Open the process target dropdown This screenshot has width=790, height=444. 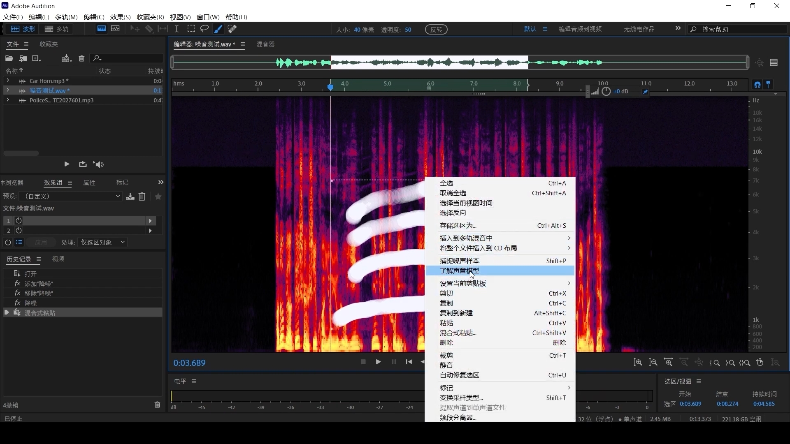tap(102, 242)
